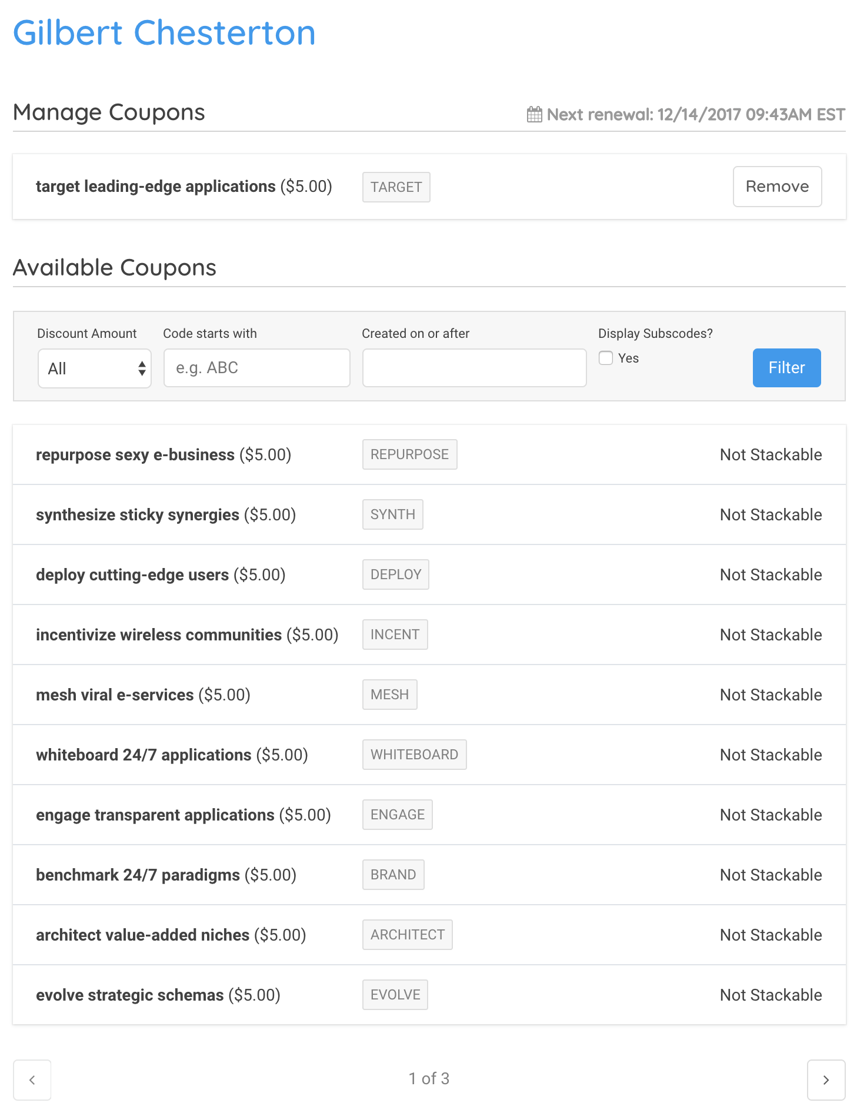Select the MESH coupon code badge
The image size is (867, 1116).
390,695
